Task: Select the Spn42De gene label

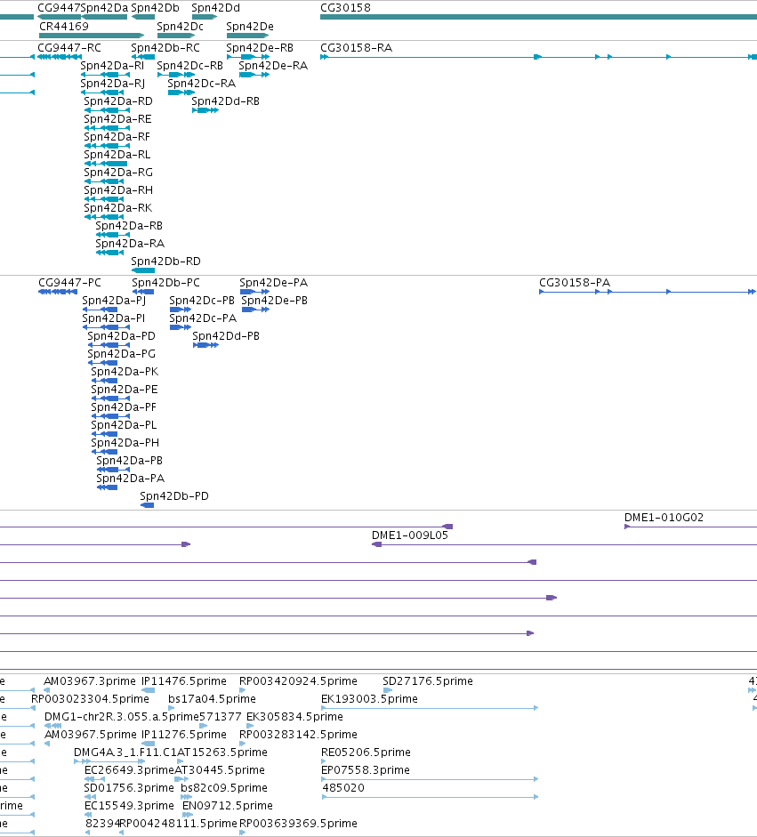Action: (x=250, y=26)
